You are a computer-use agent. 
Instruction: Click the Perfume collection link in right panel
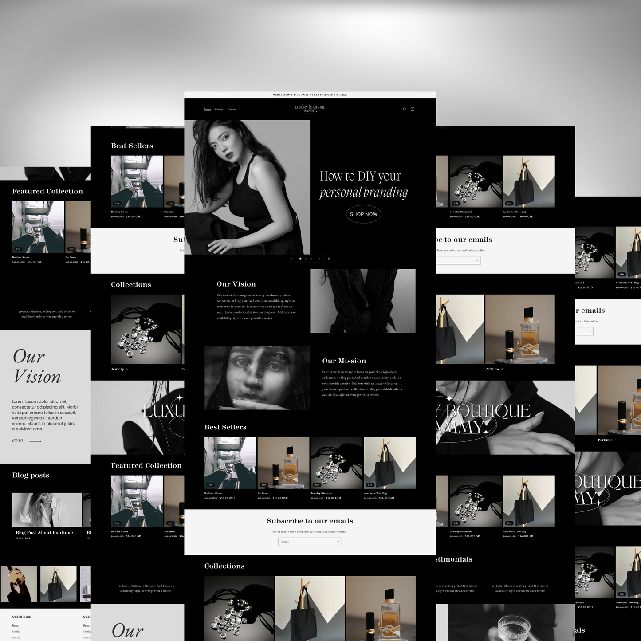click(x=494, y=369)
